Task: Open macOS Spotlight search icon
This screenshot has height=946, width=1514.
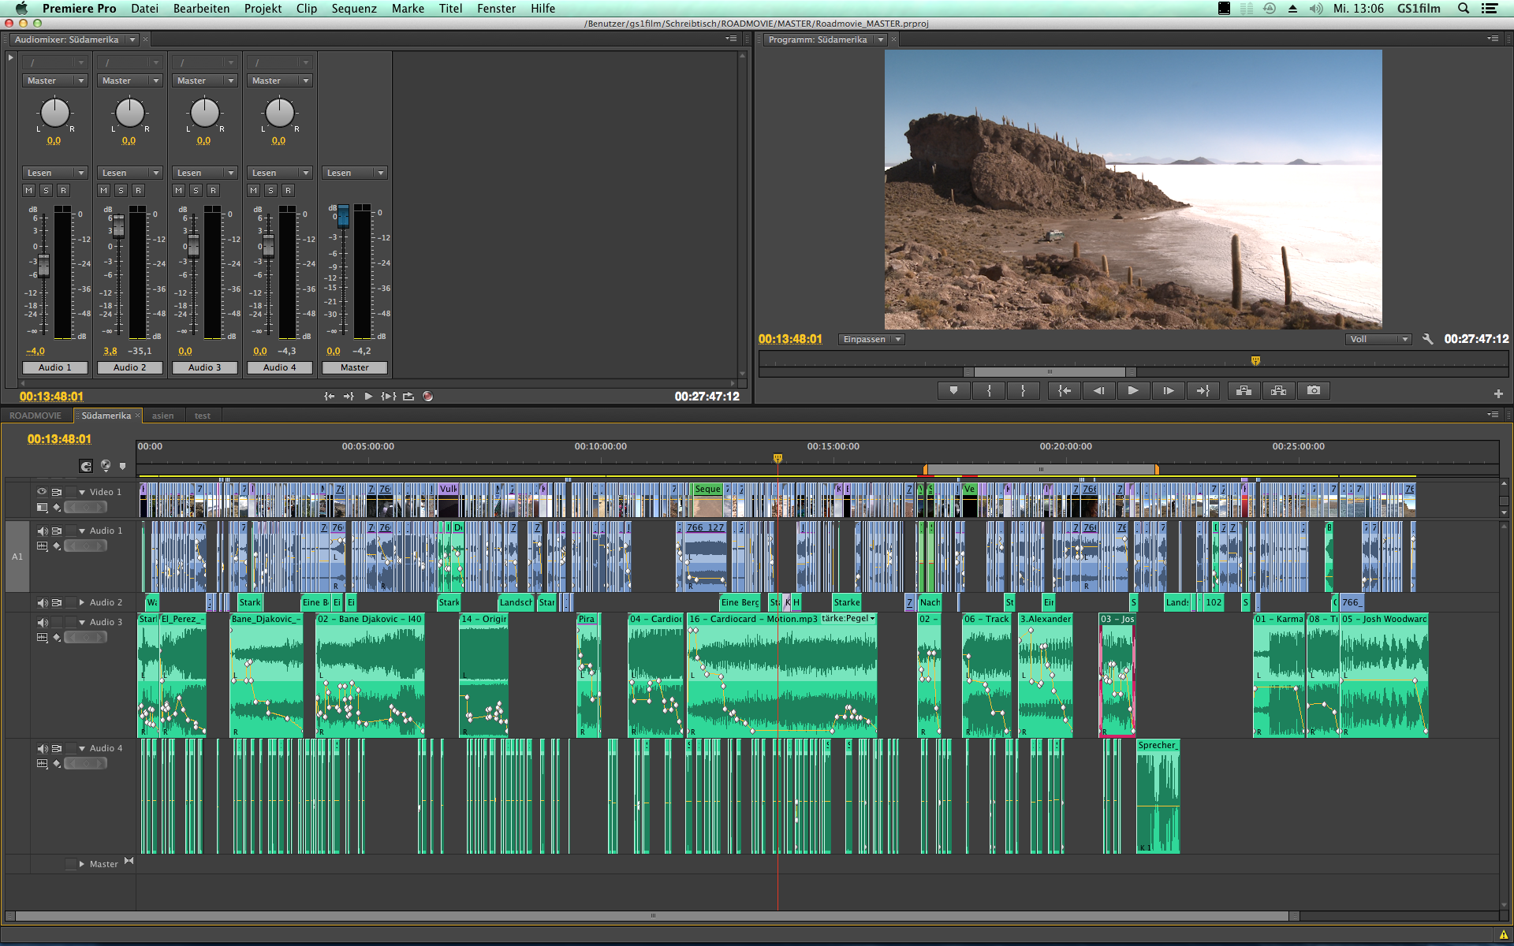Action: (x=1463, y=8)
